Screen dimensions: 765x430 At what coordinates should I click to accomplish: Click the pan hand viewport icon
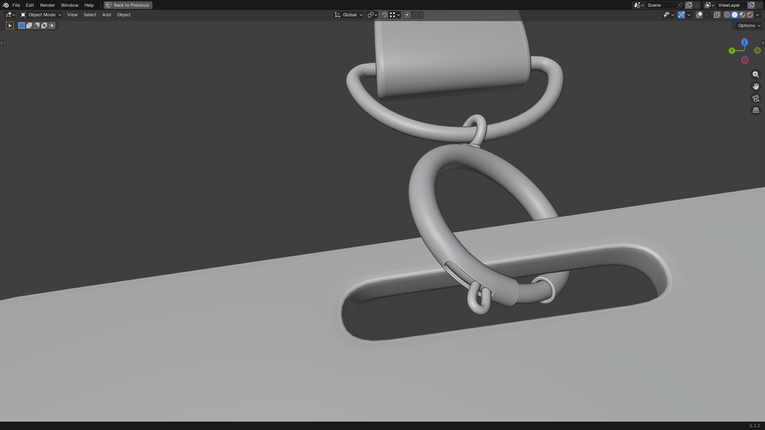click(755, 86)
